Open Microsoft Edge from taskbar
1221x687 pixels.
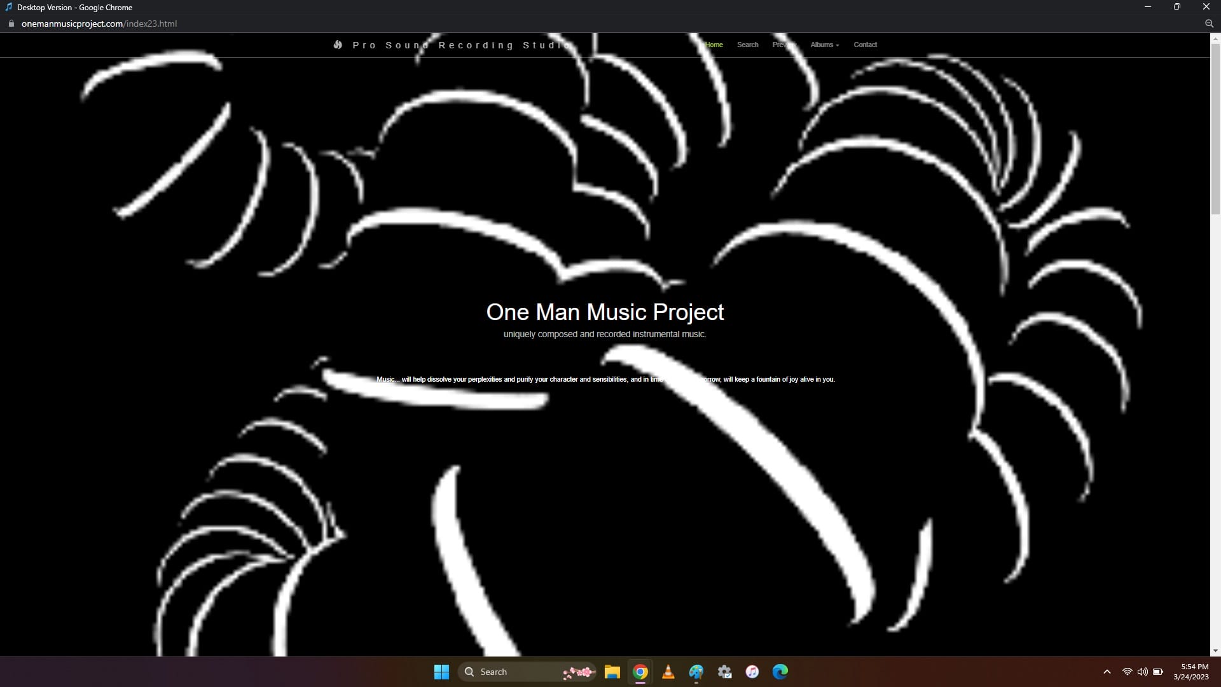780,672
